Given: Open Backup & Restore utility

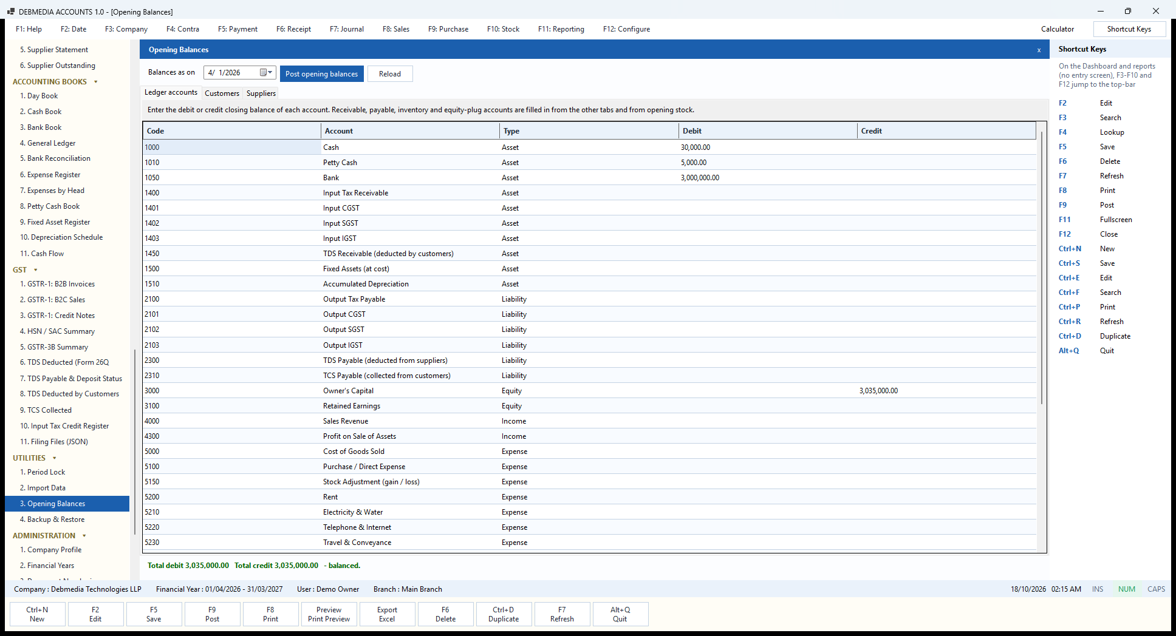Looking at the screenshot, I should [x=52, y=519].
